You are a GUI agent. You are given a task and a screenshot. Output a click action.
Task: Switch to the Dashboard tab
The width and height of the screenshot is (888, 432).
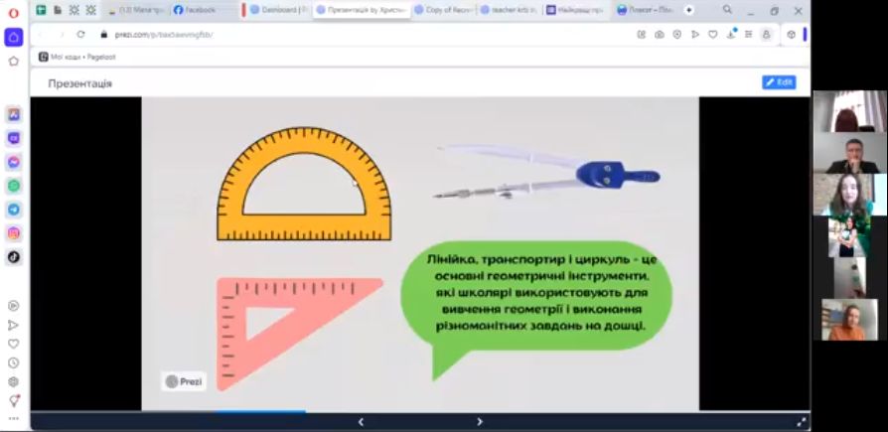[279, 10]
